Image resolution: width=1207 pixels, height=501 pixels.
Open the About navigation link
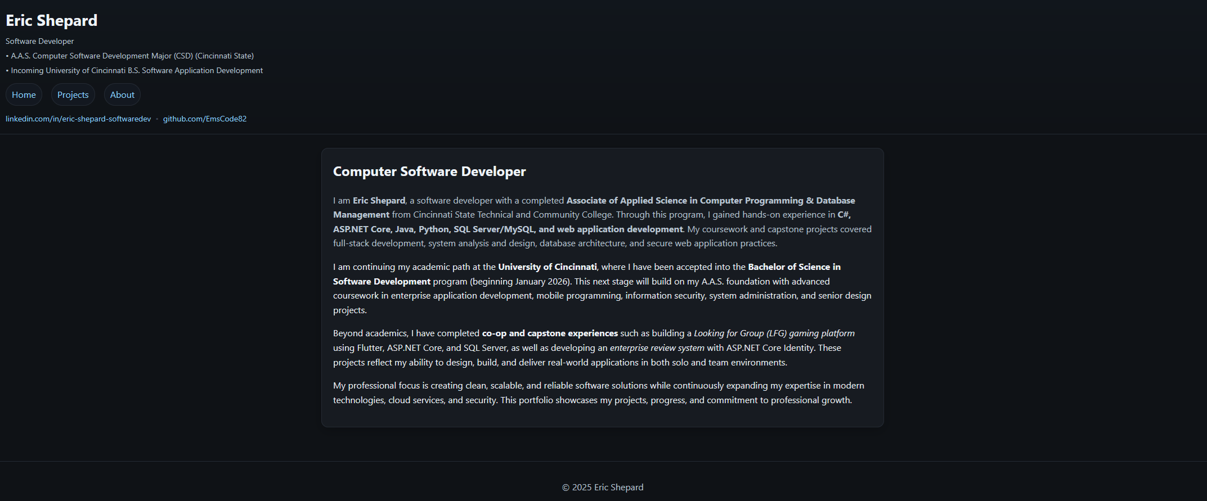[122, 94]
